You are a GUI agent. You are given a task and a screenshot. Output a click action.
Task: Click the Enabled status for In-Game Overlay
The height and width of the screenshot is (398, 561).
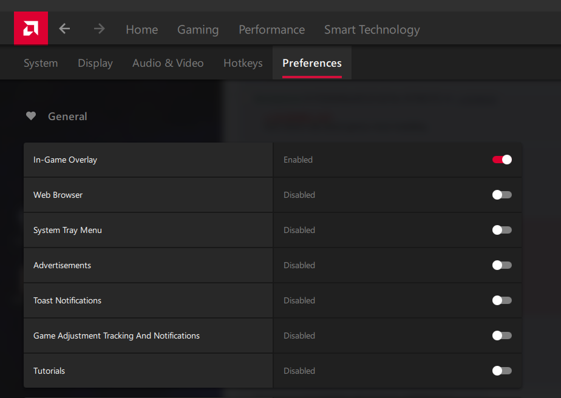(x=298, y=160)
